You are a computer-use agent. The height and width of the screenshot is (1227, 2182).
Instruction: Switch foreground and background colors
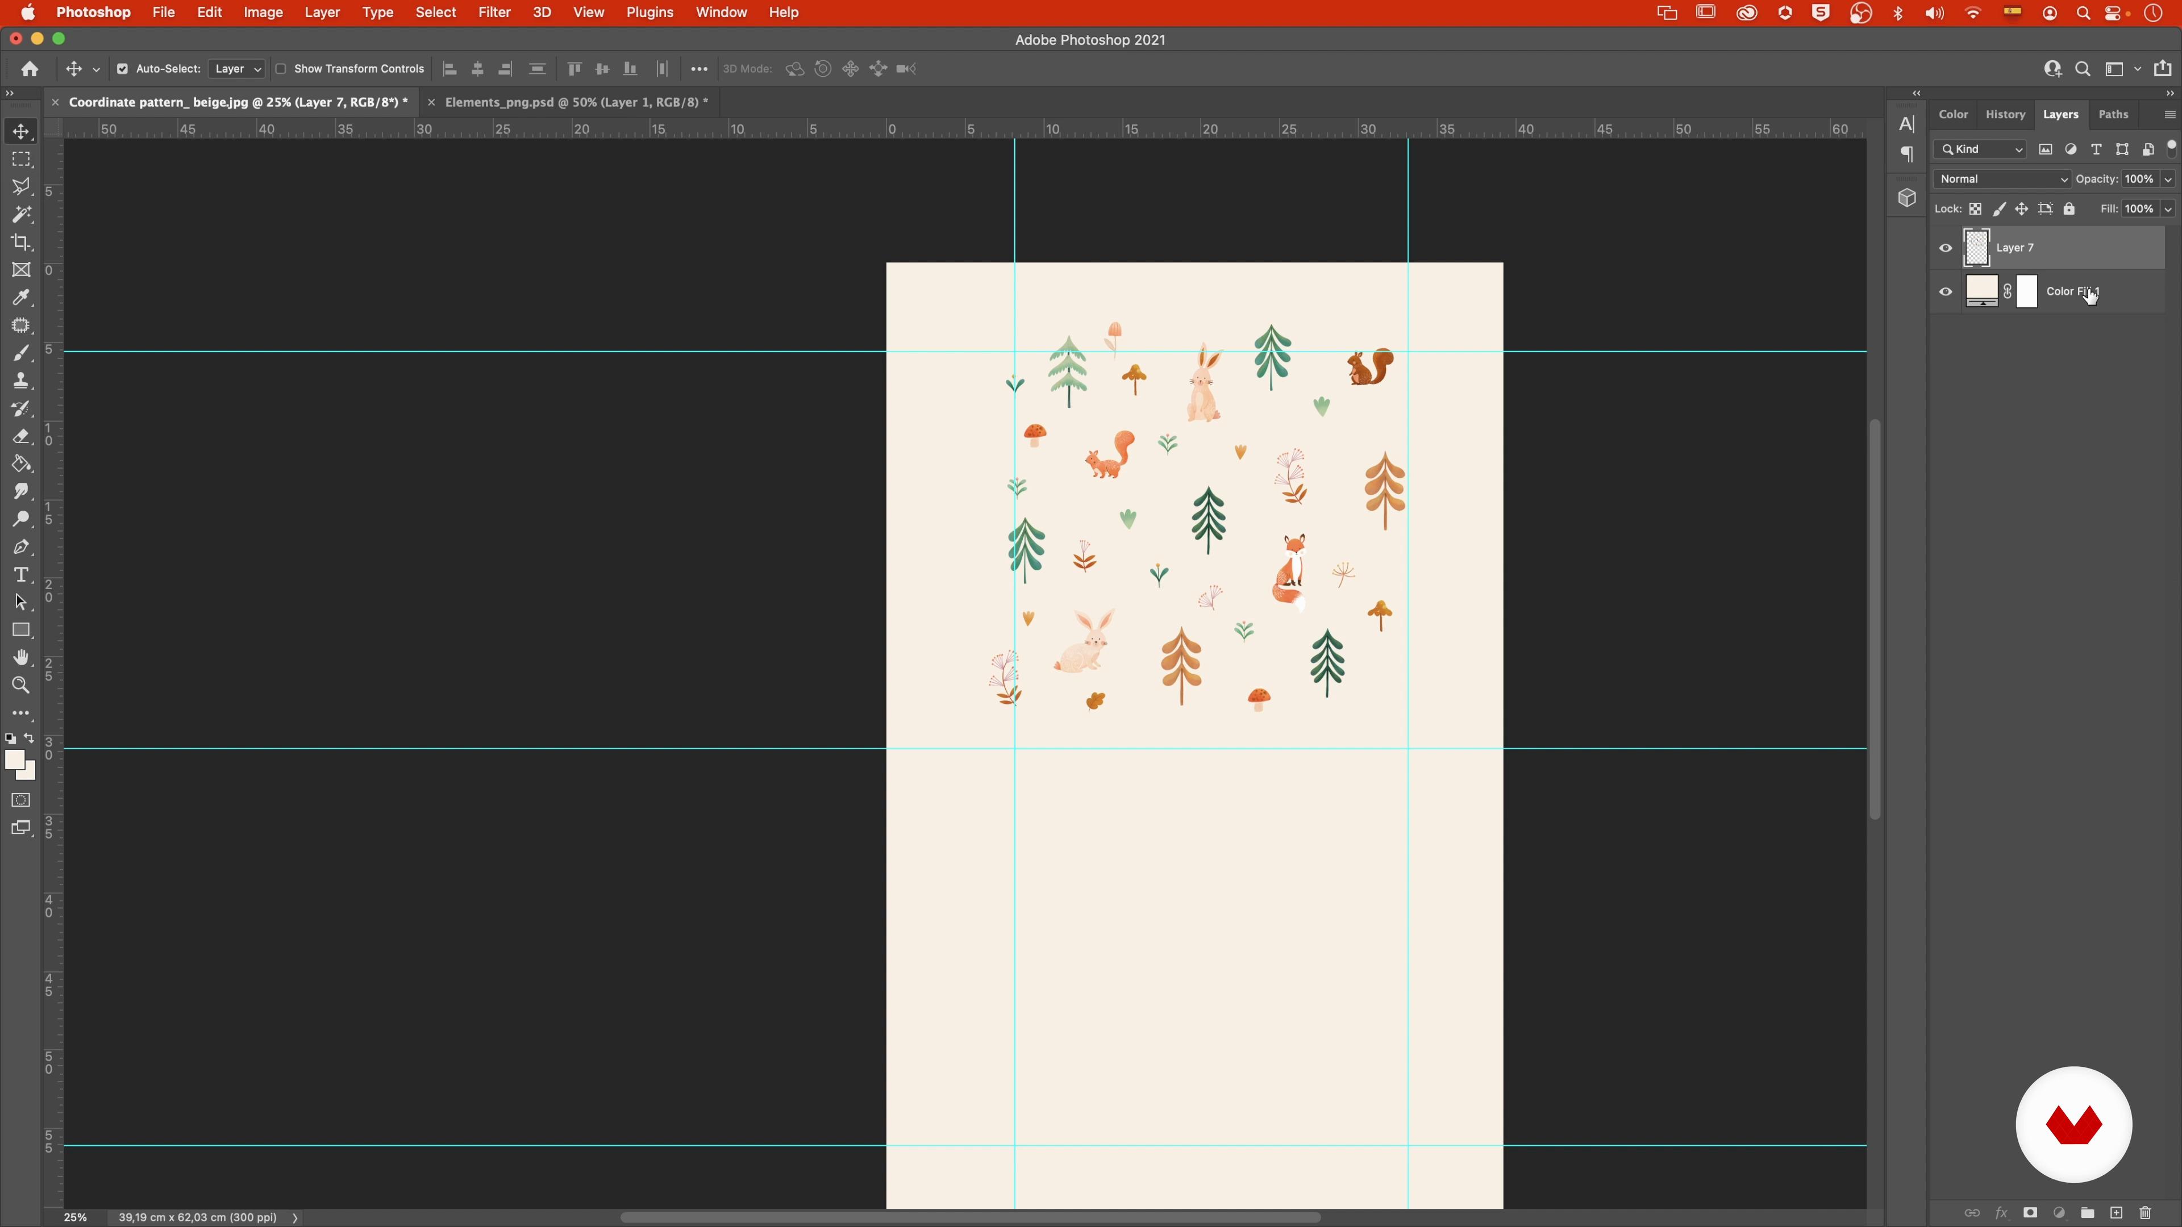(30, 738)
